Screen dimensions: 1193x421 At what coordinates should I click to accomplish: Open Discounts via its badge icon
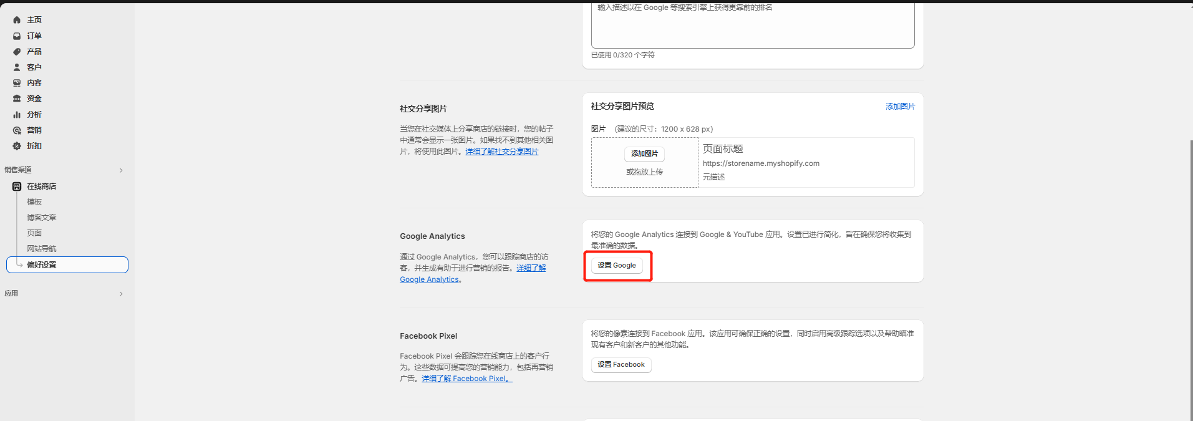pos(17,146)
